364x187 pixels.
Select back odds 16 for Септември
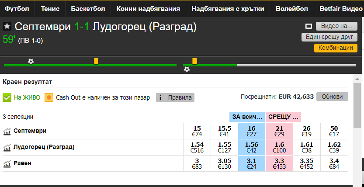click(x=252, y=131)
